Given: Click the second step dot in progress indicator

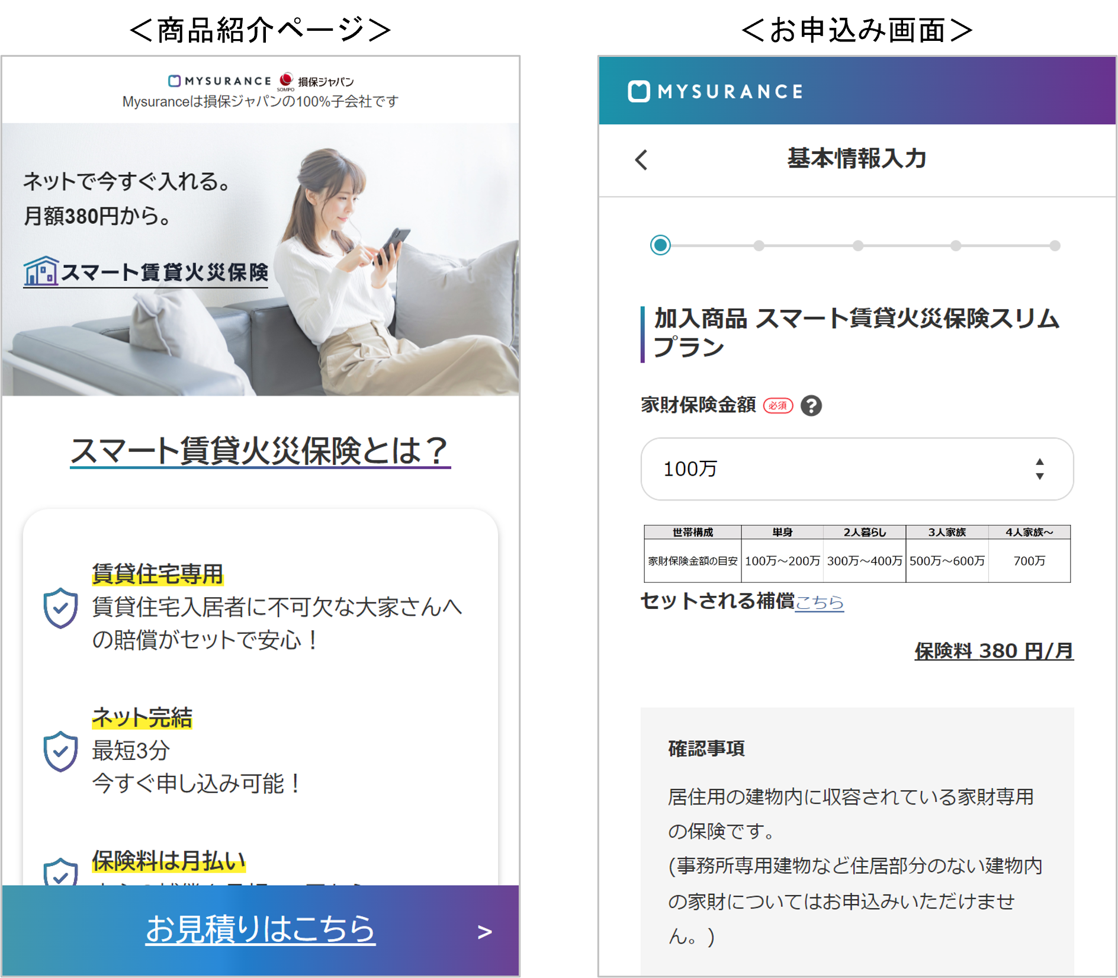Looking at the screenshot, I should (x=759, y=245).
